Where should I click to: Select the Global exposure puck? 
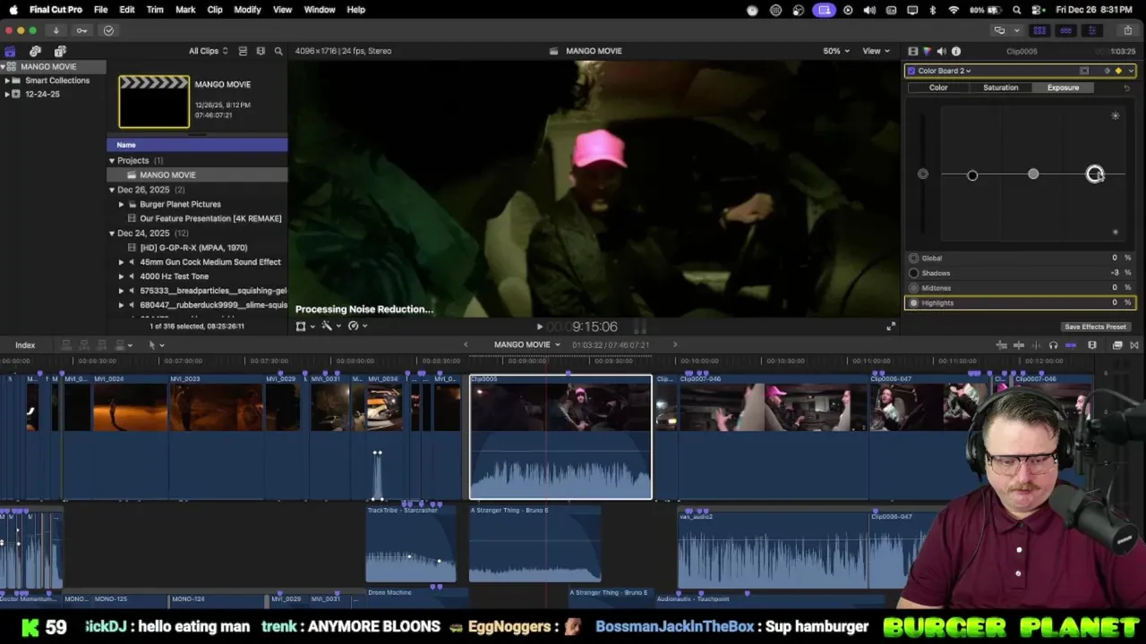[923, 174]
